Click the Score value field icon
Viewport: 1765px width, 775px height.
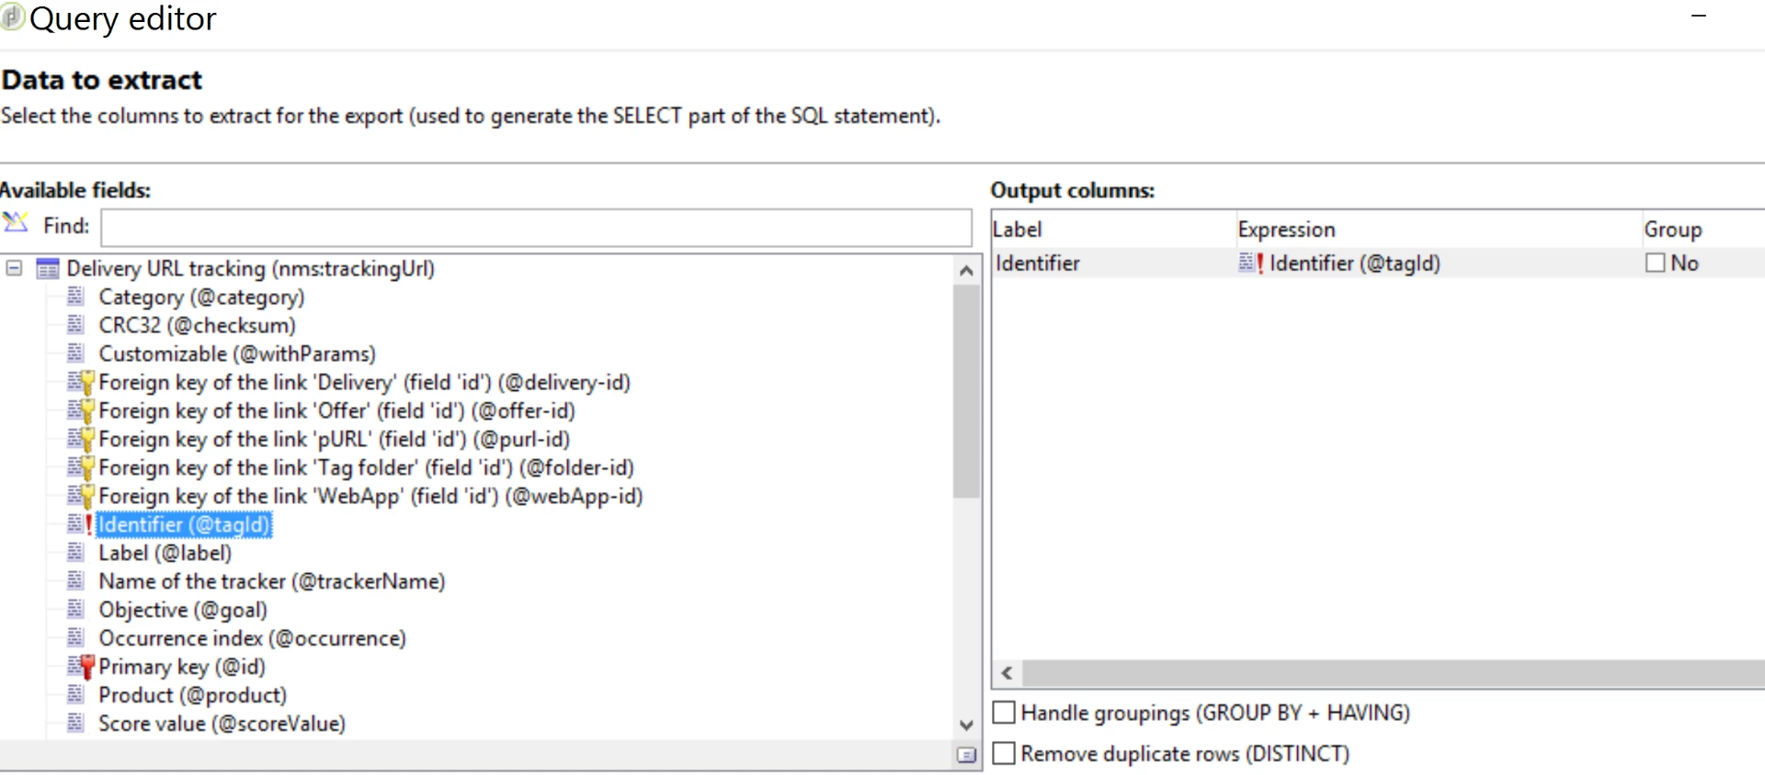pyautogui.click(x=76, y=724)
